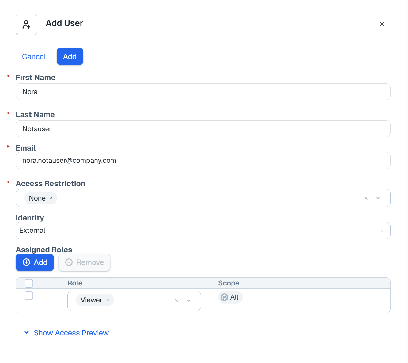Click the Show Access Preview chevron
The image size is (408, 363).
(27, 333)
